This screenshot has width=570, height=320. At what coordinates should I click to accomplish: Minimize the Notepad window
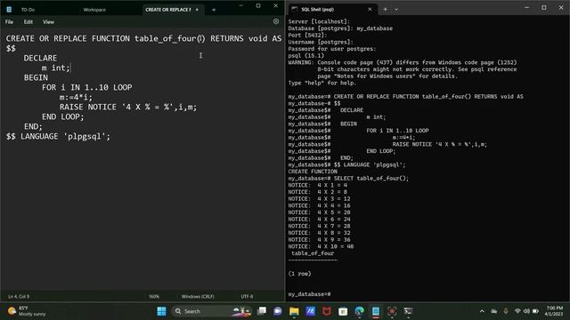[x=241, y=6]
